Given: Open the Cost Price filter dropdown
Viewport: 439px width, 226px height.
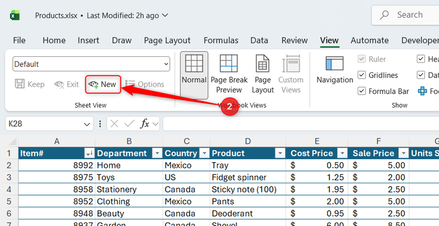Looking at the screenshot, I should click(342, 153).
